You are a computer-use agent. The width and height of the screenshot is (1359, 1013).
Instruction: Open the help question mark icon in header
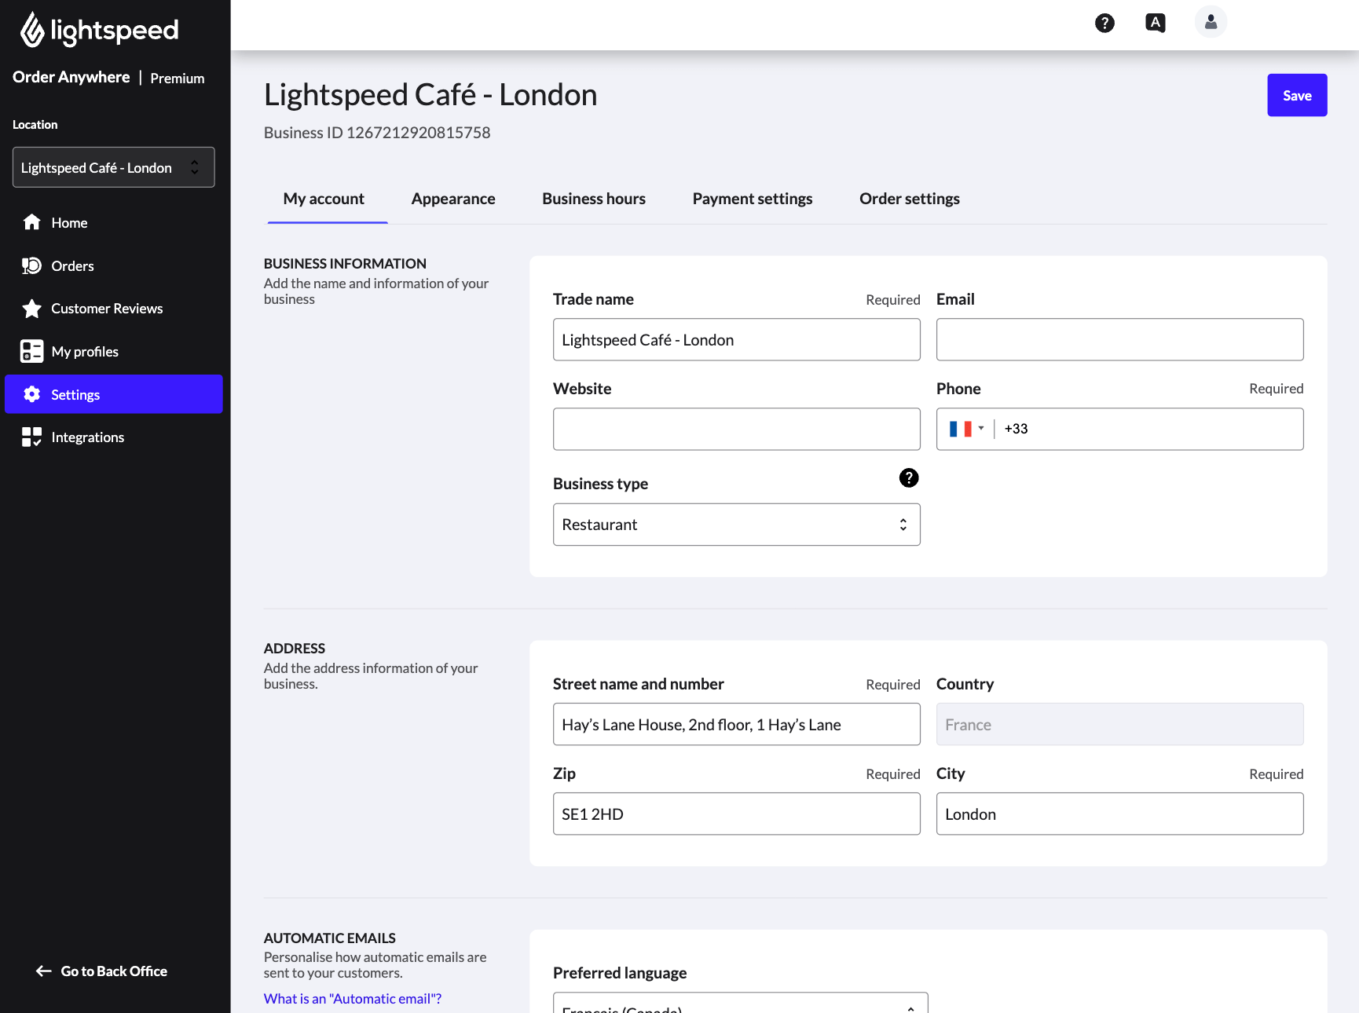tap(1104, 23)
